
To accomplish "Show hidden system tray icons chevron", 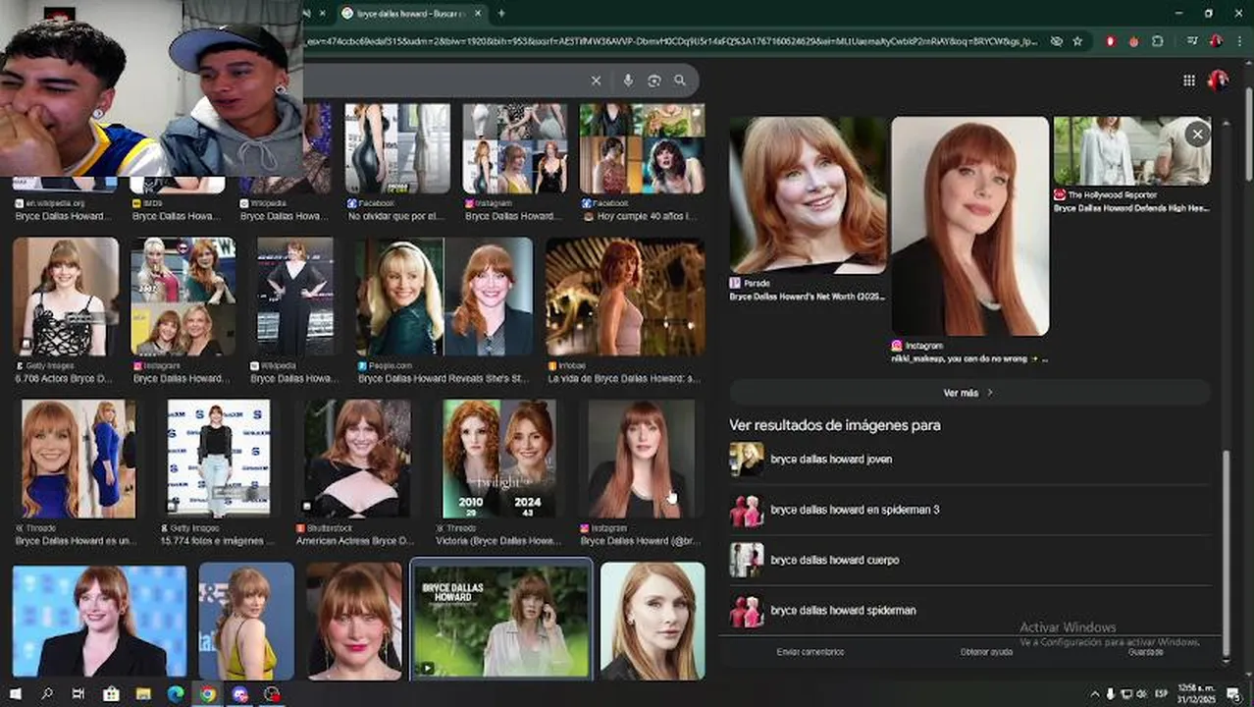I will [x=1095, y=694].
